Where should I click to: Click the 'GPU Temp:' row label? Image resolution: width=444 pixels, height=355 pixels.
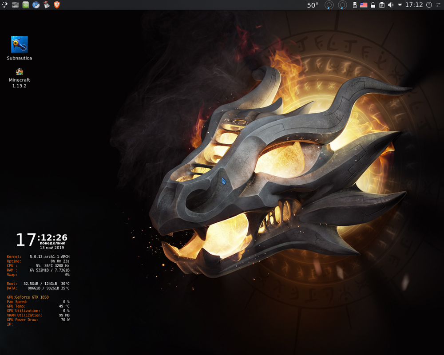(16, 306)
